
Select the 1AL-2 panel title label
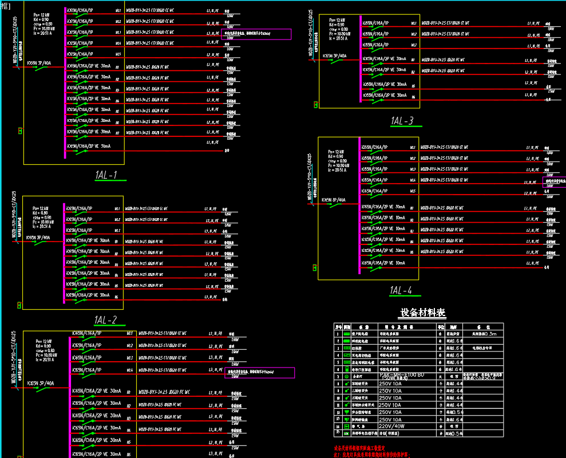click(105, 320)
